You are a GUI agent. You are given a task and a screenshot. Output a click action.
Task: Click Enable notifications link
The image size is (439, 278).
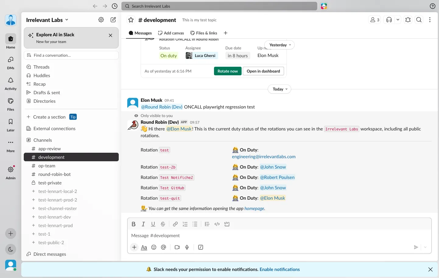pyautogui.click(x=280, y=269)
